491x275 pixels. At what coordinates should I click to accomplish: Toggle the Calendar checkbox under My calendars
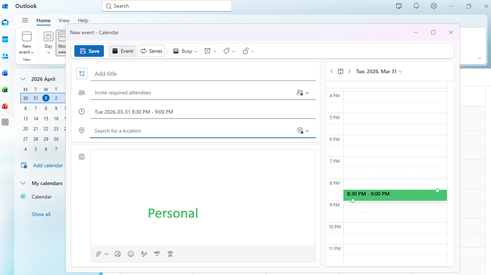pos(23,196)
